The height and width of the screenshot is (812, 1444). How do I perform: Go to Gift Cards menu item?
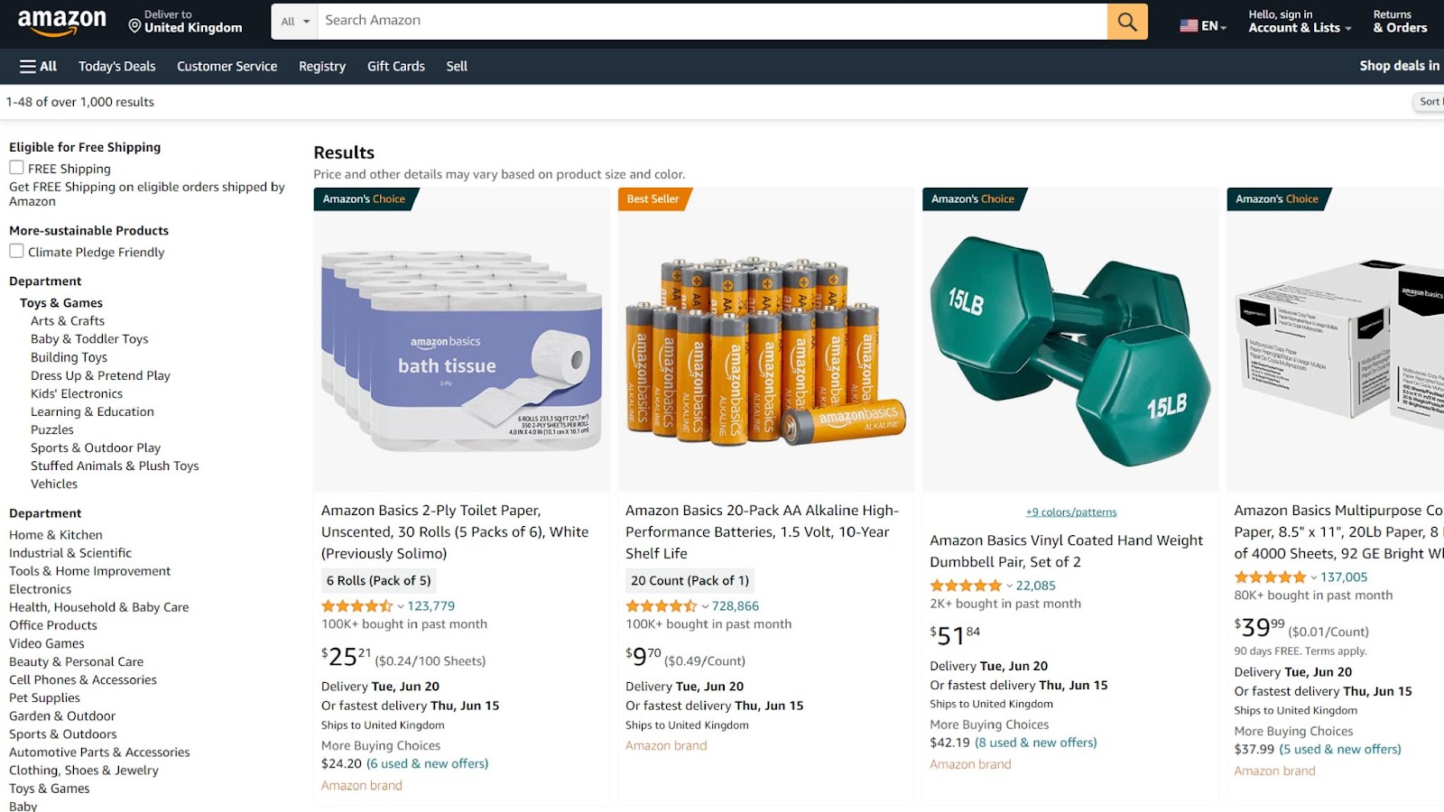(x=395, y=66)
